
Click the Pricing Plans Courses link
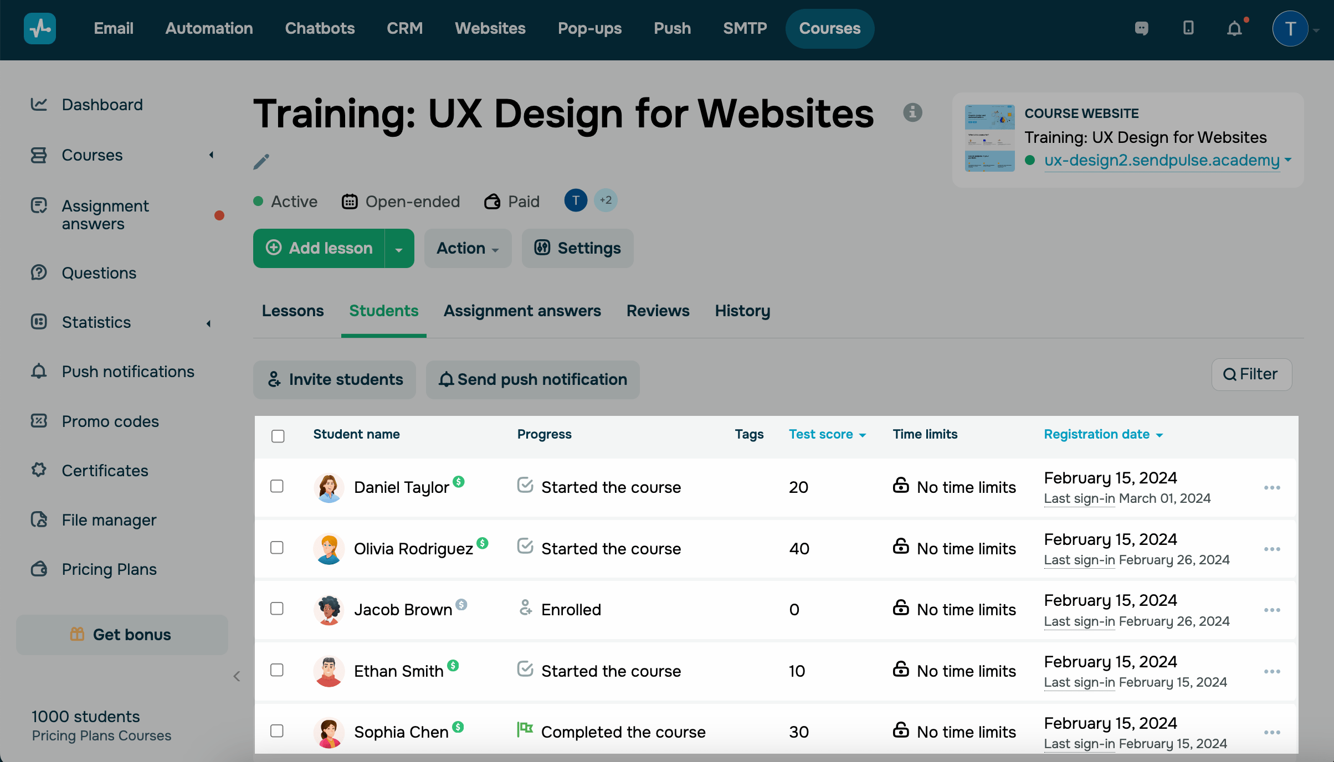101,735
